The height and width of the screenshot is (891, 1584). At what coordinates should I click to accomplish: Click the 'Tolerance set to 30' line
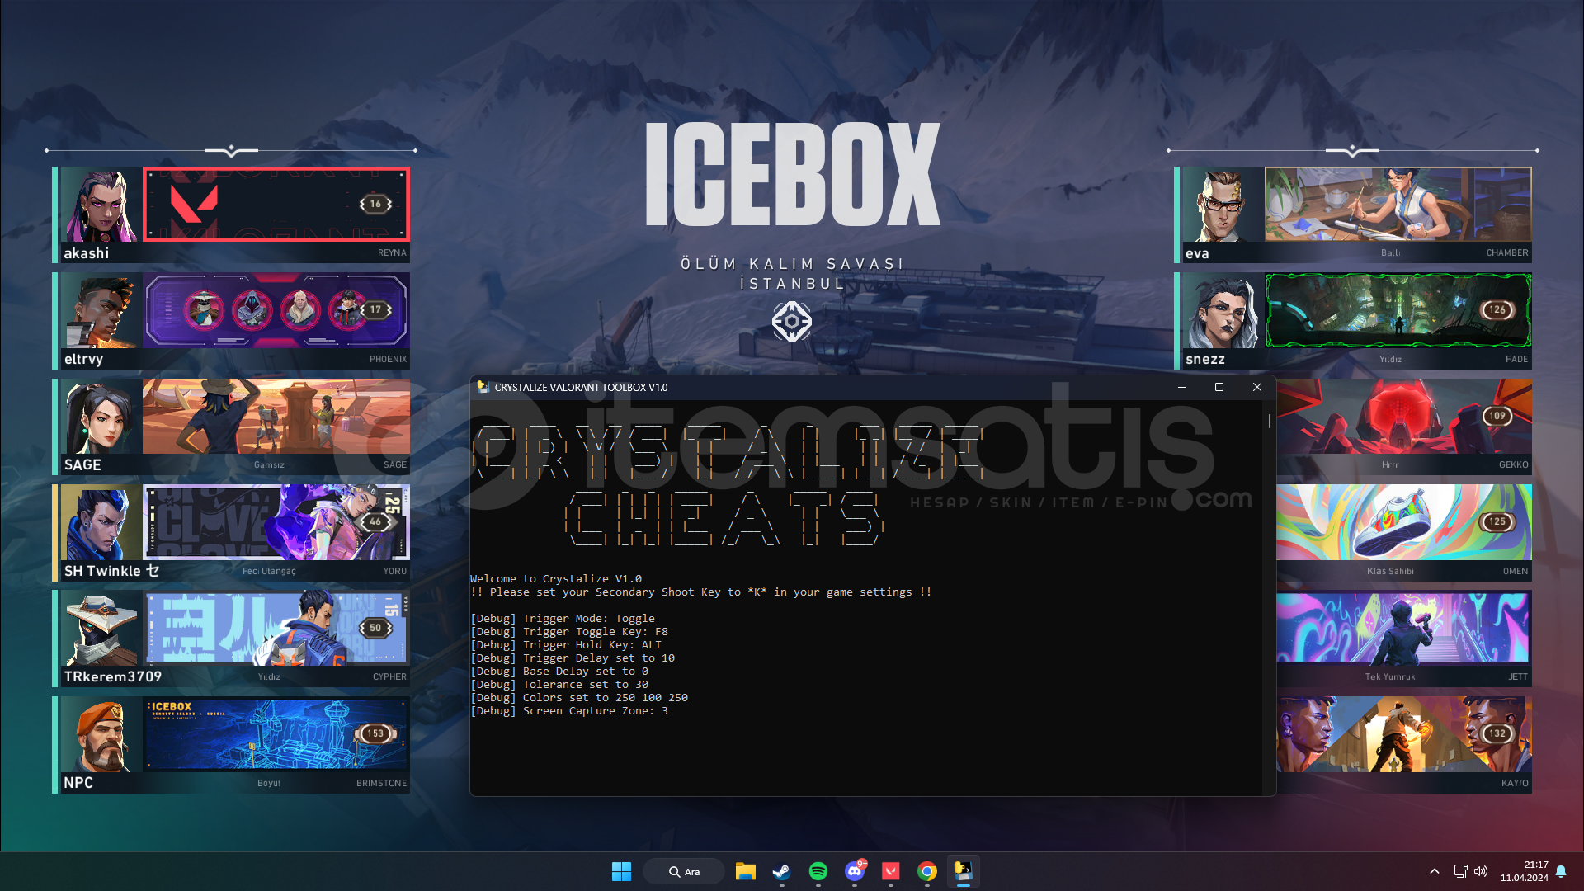tap(559, 685)
